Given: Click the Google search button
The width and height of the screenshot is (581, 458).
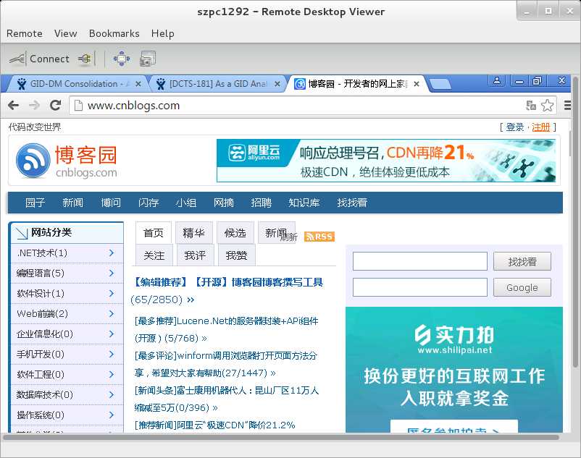Looking at the screenshot, I should coord(522,287).
